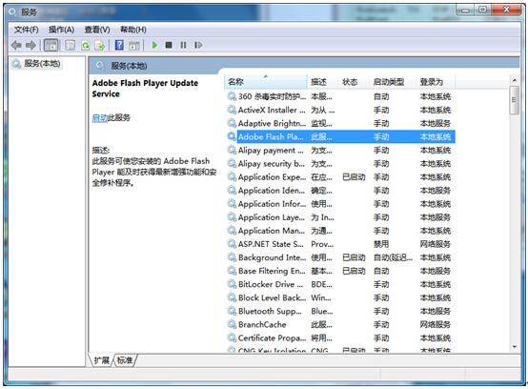This screenshot has width=528, height=389.
Task: Click the scrollbar down arrow of the services list
Action: pyautogui.click(x=515, y=347)
